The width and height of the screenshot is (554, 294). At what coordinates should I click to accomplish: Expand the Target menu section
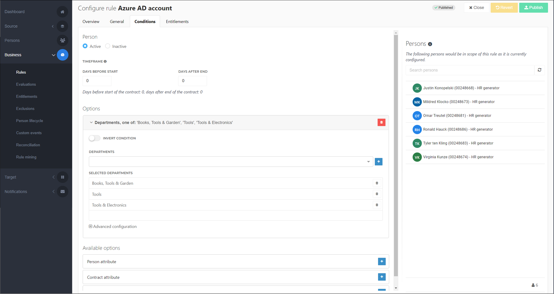pyautogui.click(x=53, y=177)
